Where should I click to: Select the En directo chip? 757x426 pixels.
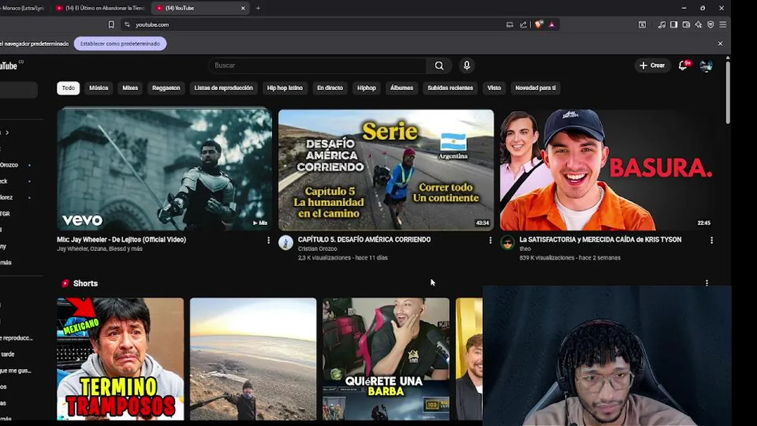coord(330,88)
